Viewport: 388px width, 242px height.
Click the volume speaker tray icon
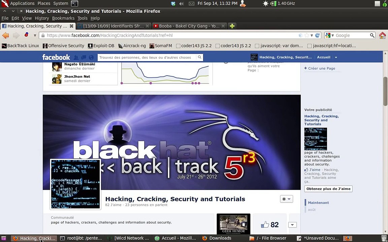pyautogui.click(x=182, y=3)
